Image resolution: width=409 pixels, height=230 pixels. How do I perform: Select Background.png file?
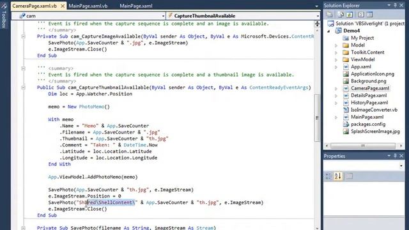368,81
